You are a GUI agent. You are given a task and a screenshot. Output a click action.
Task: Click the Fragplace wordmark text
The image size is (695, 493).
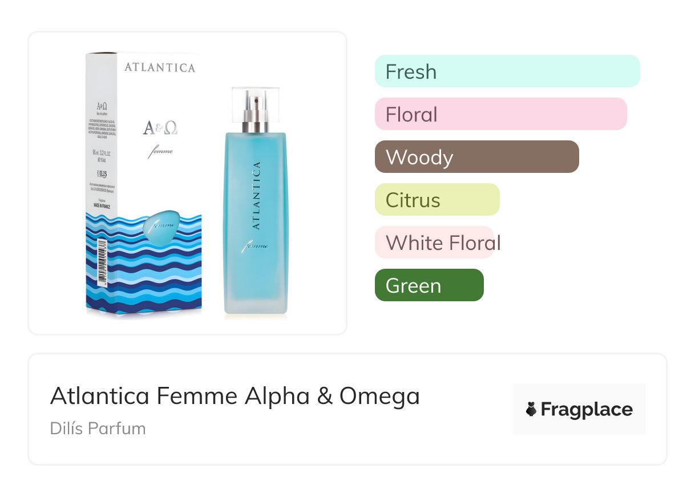coord(586,409)
